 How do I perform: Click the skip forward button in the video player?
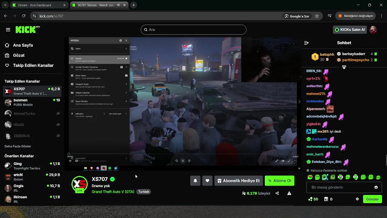point(189,161)
